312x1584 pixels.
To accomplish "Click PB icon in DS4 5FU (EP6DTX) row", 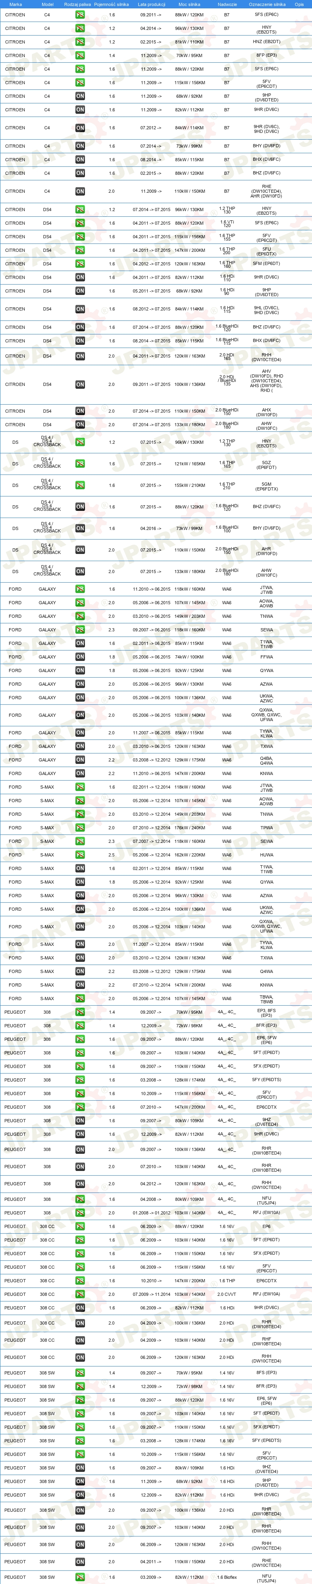I will pos(80,250).
